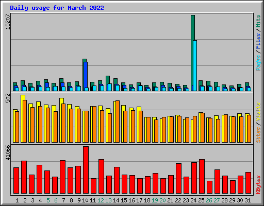The width and height of the screenshot is (264, 206).
Task: Click the blue 'Files' legend label
Action: tap(258, 41)
